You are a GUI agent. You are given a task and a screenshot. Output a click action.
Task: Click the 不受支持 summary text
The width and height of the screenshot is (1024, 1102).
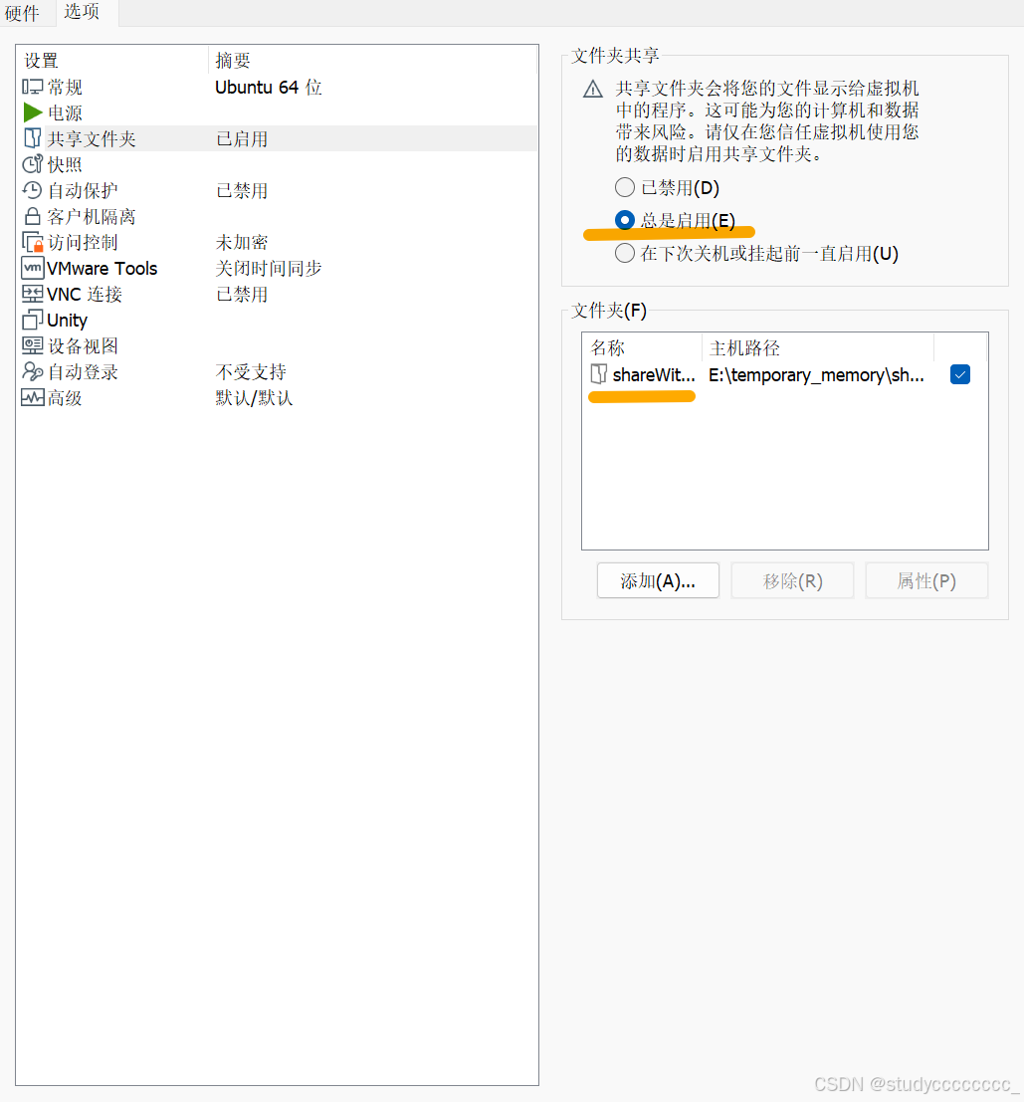point(251,371)
